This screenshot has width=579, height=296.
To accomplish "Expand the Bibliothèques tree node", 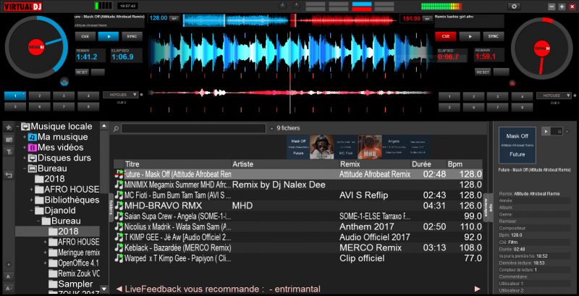I will [x=31, y=200].
